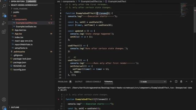Open the Accounts menu icon
This screenshot has width=196, height=110.
[4, 99]
